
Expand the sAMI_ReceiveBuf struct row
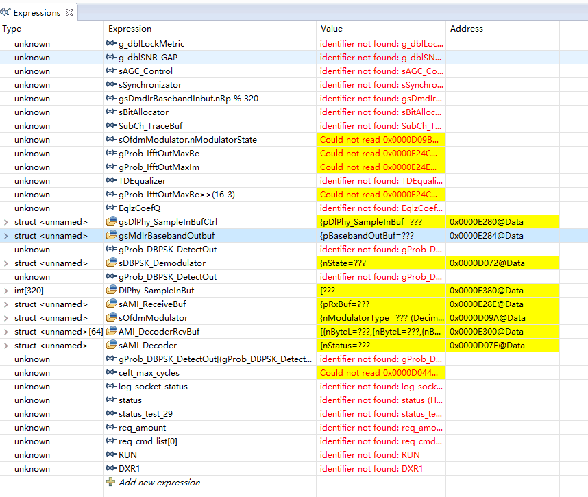pos(5,304)
